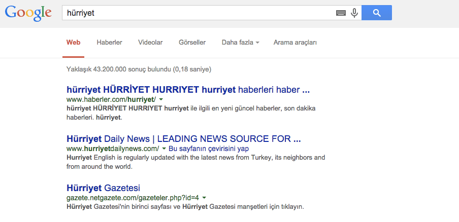The image size is (459, 222).
Task: Open the Hürriyet Gazetesi result title
Action: coord(104,188)
